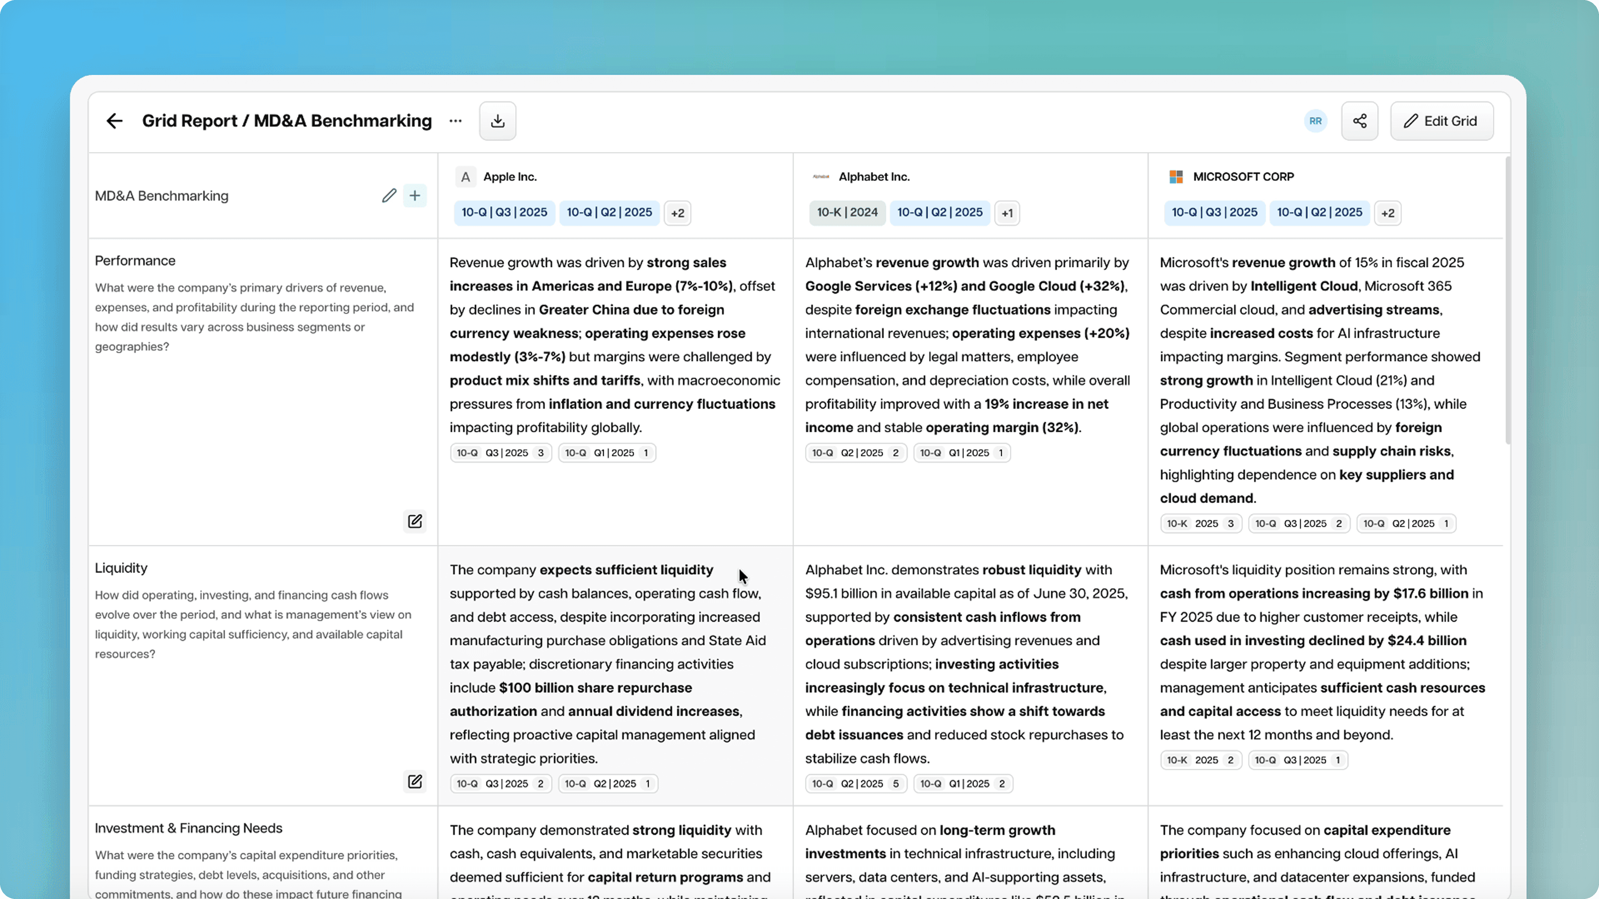1599x899 pixels.
Task: Select Alphabet's 10-K 2024 filing tag
Action: point(847,213)
